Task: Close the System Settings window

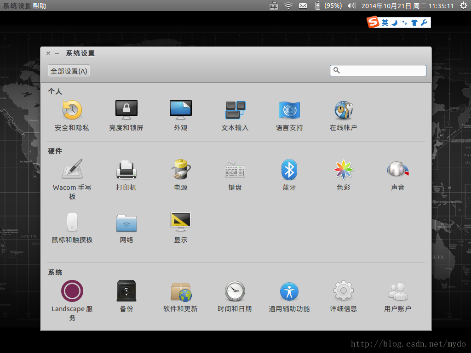Action: (48, 53)
